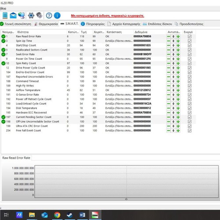This screenshot has width=220, height=220.
Task: Click the offset field on Spin Retry Count row
Action: click(x=173, y=63)
